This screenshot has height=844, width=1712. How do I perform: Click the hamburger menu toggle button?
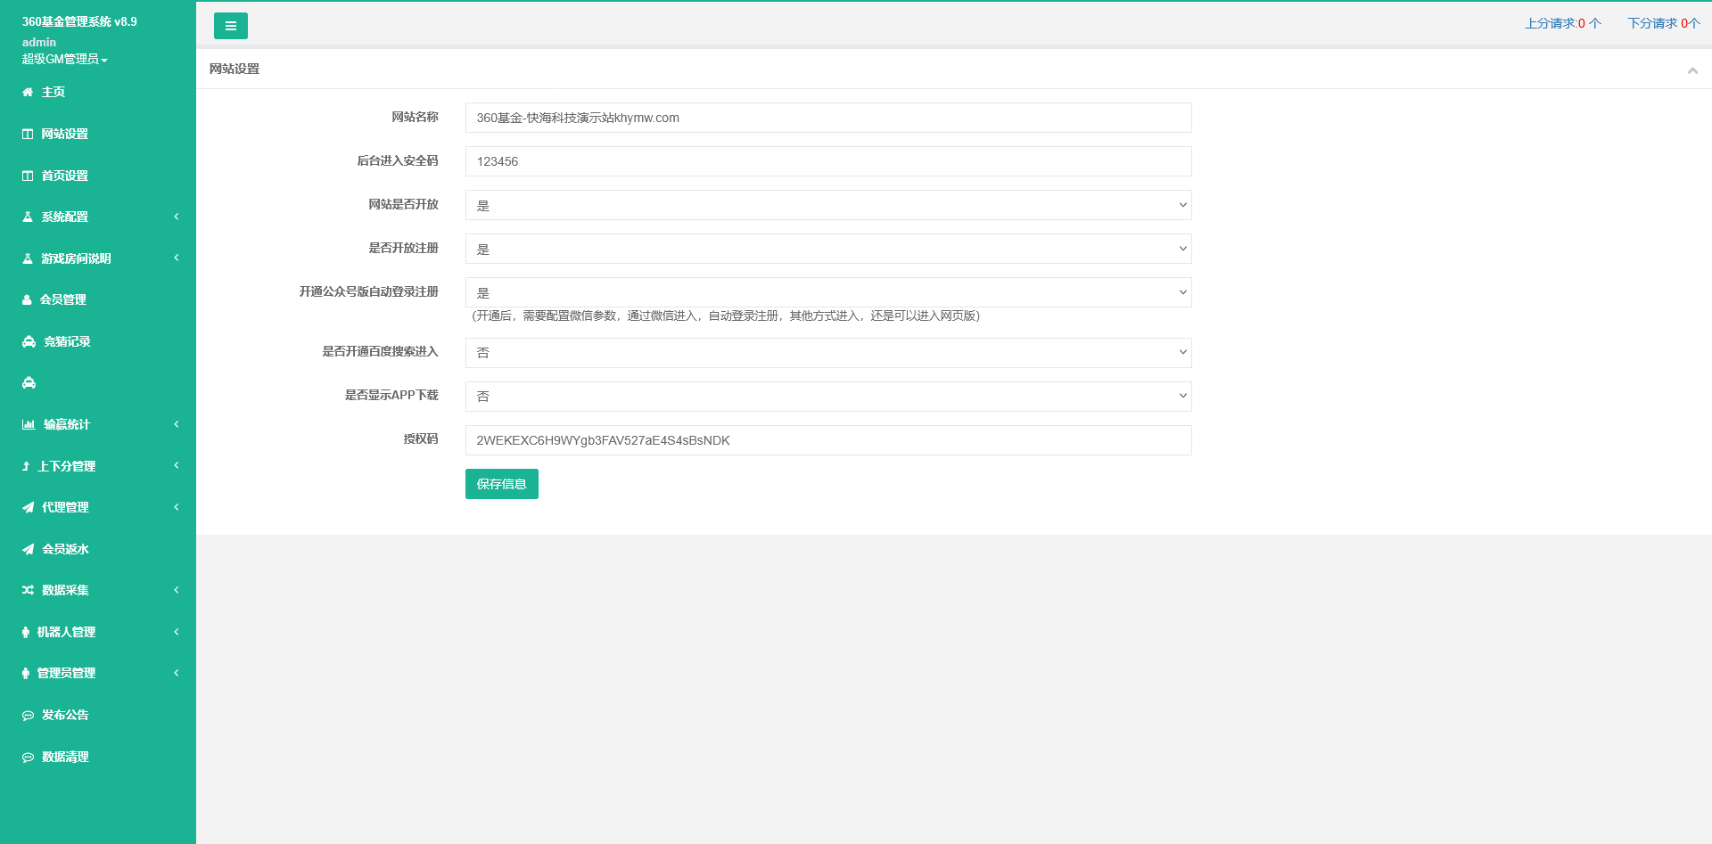click(x=230, y=26)
